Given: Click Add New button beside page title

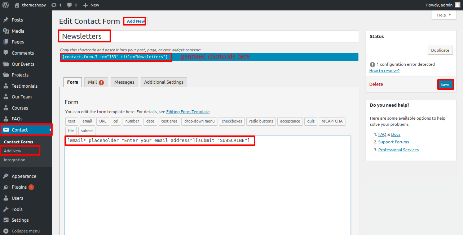Looking at the screenshot, I should click(136, 21).
